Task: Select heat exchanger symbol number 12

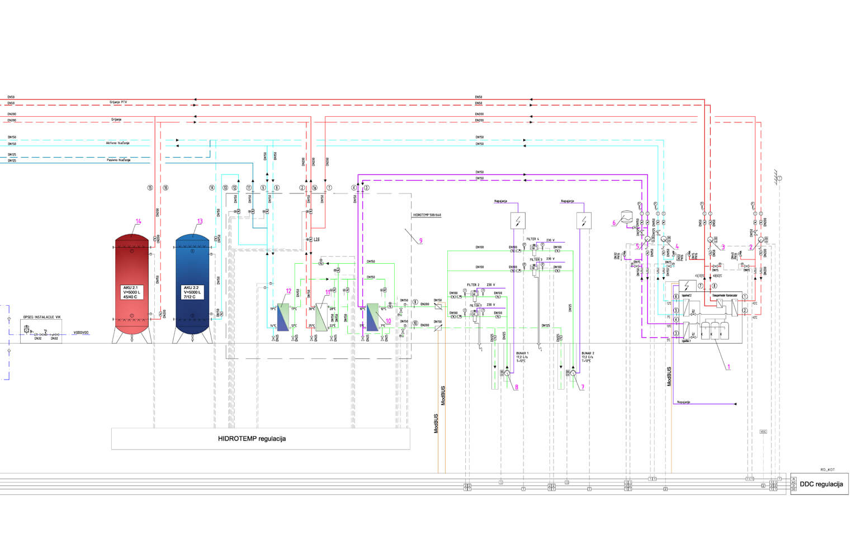Action: pyautogui.click(x=283, y=317)
